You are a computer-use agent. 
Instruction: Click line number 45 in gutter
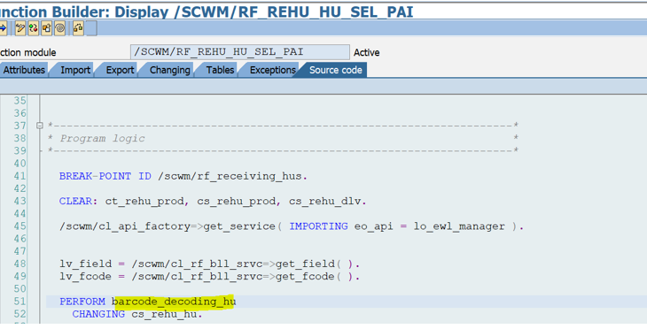click(19, 226)
